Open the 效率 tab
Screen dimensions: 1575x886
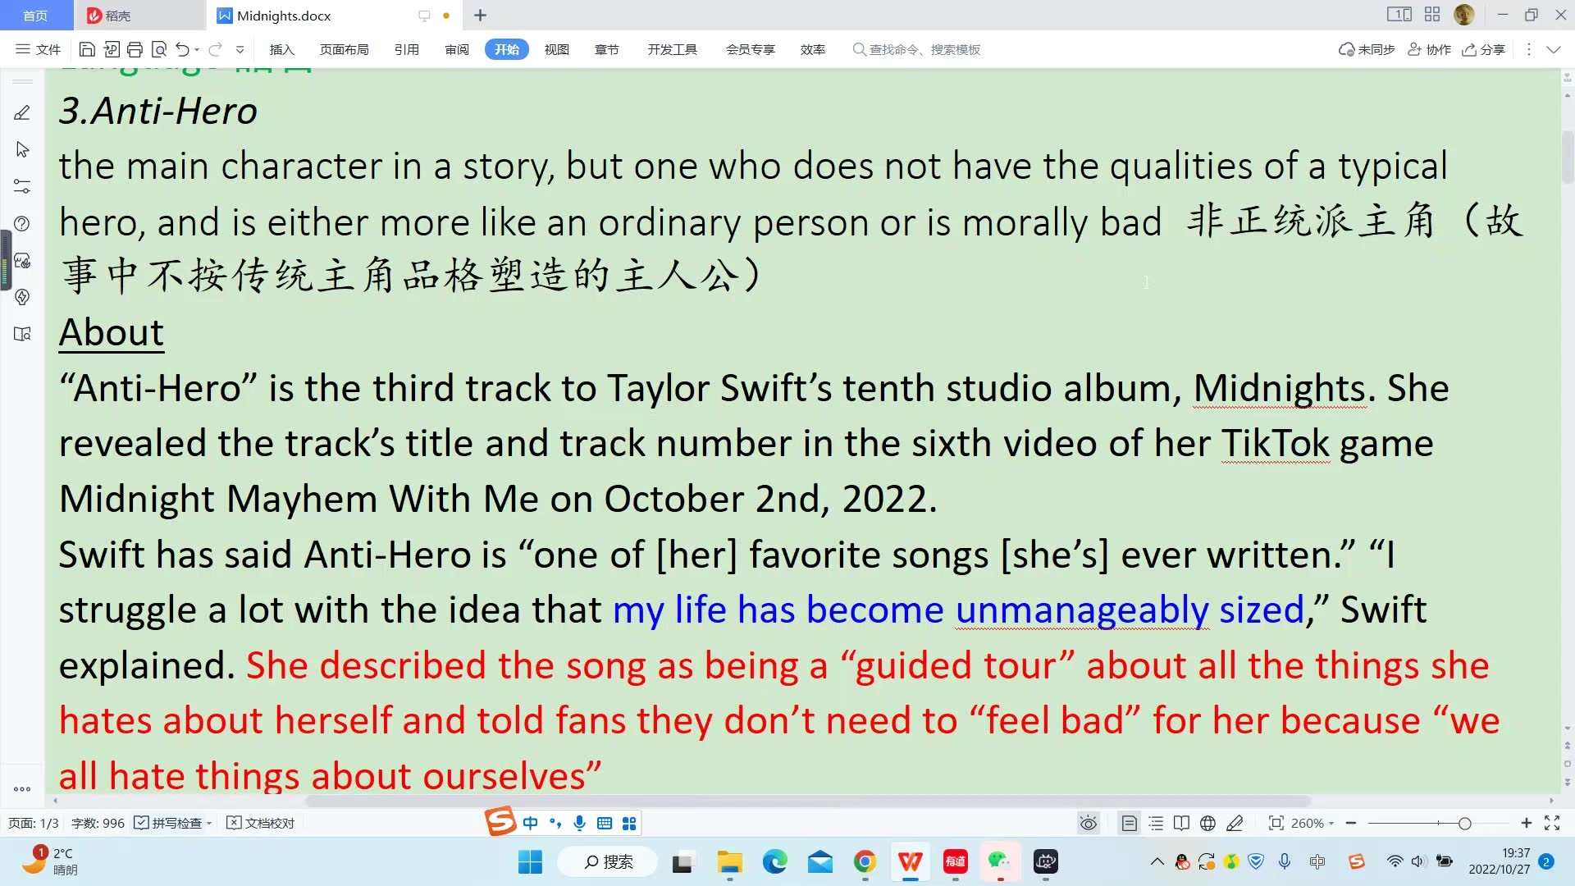pos(812,49)
